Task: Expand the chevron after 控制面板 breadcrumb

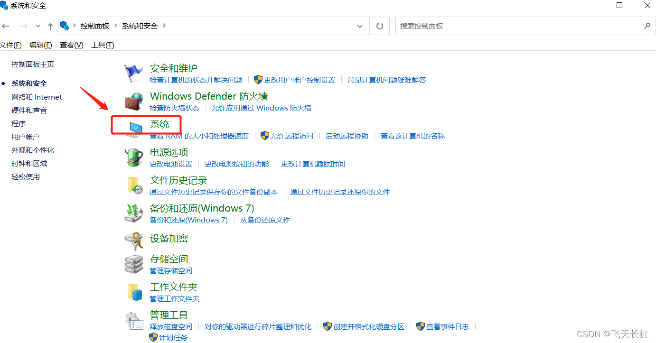Action: coord(114,26)
